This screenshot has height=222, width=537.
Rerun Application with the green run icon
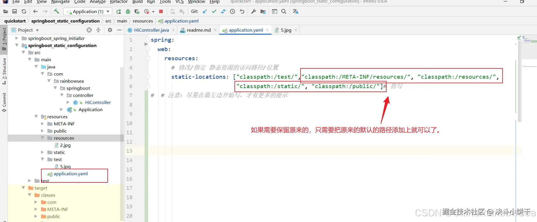tap(119, 12)
